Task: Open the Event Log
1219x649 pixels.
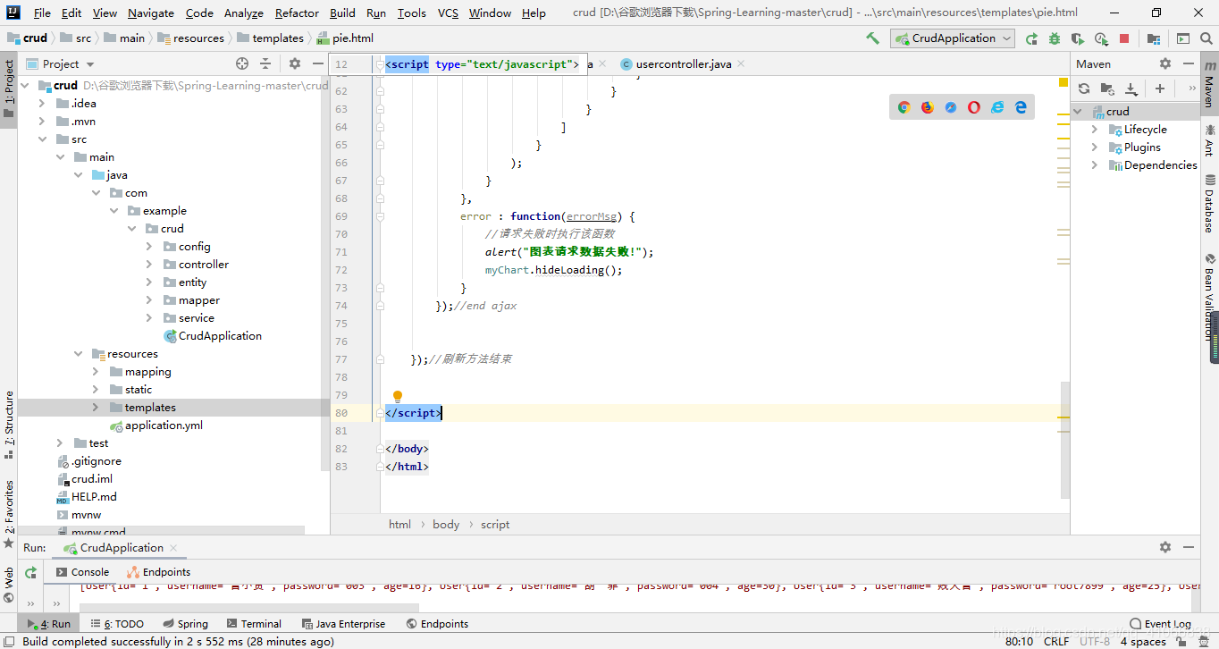Action: click(1161, 624)
